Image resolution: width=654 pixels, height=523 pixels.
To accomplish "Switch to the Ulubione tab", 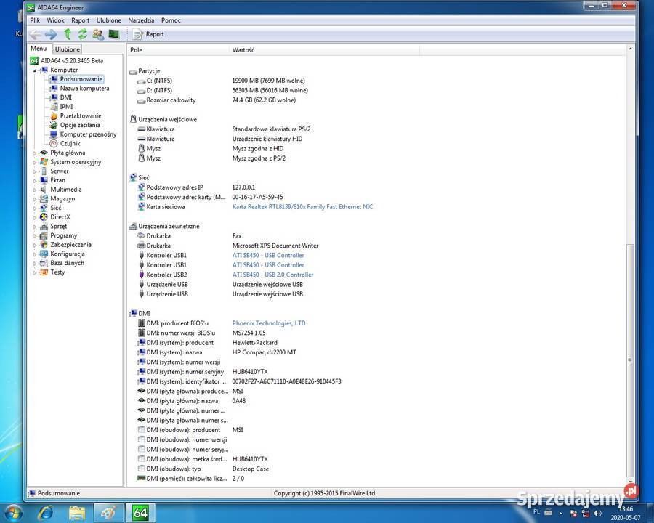I will (x=67, y=49).
